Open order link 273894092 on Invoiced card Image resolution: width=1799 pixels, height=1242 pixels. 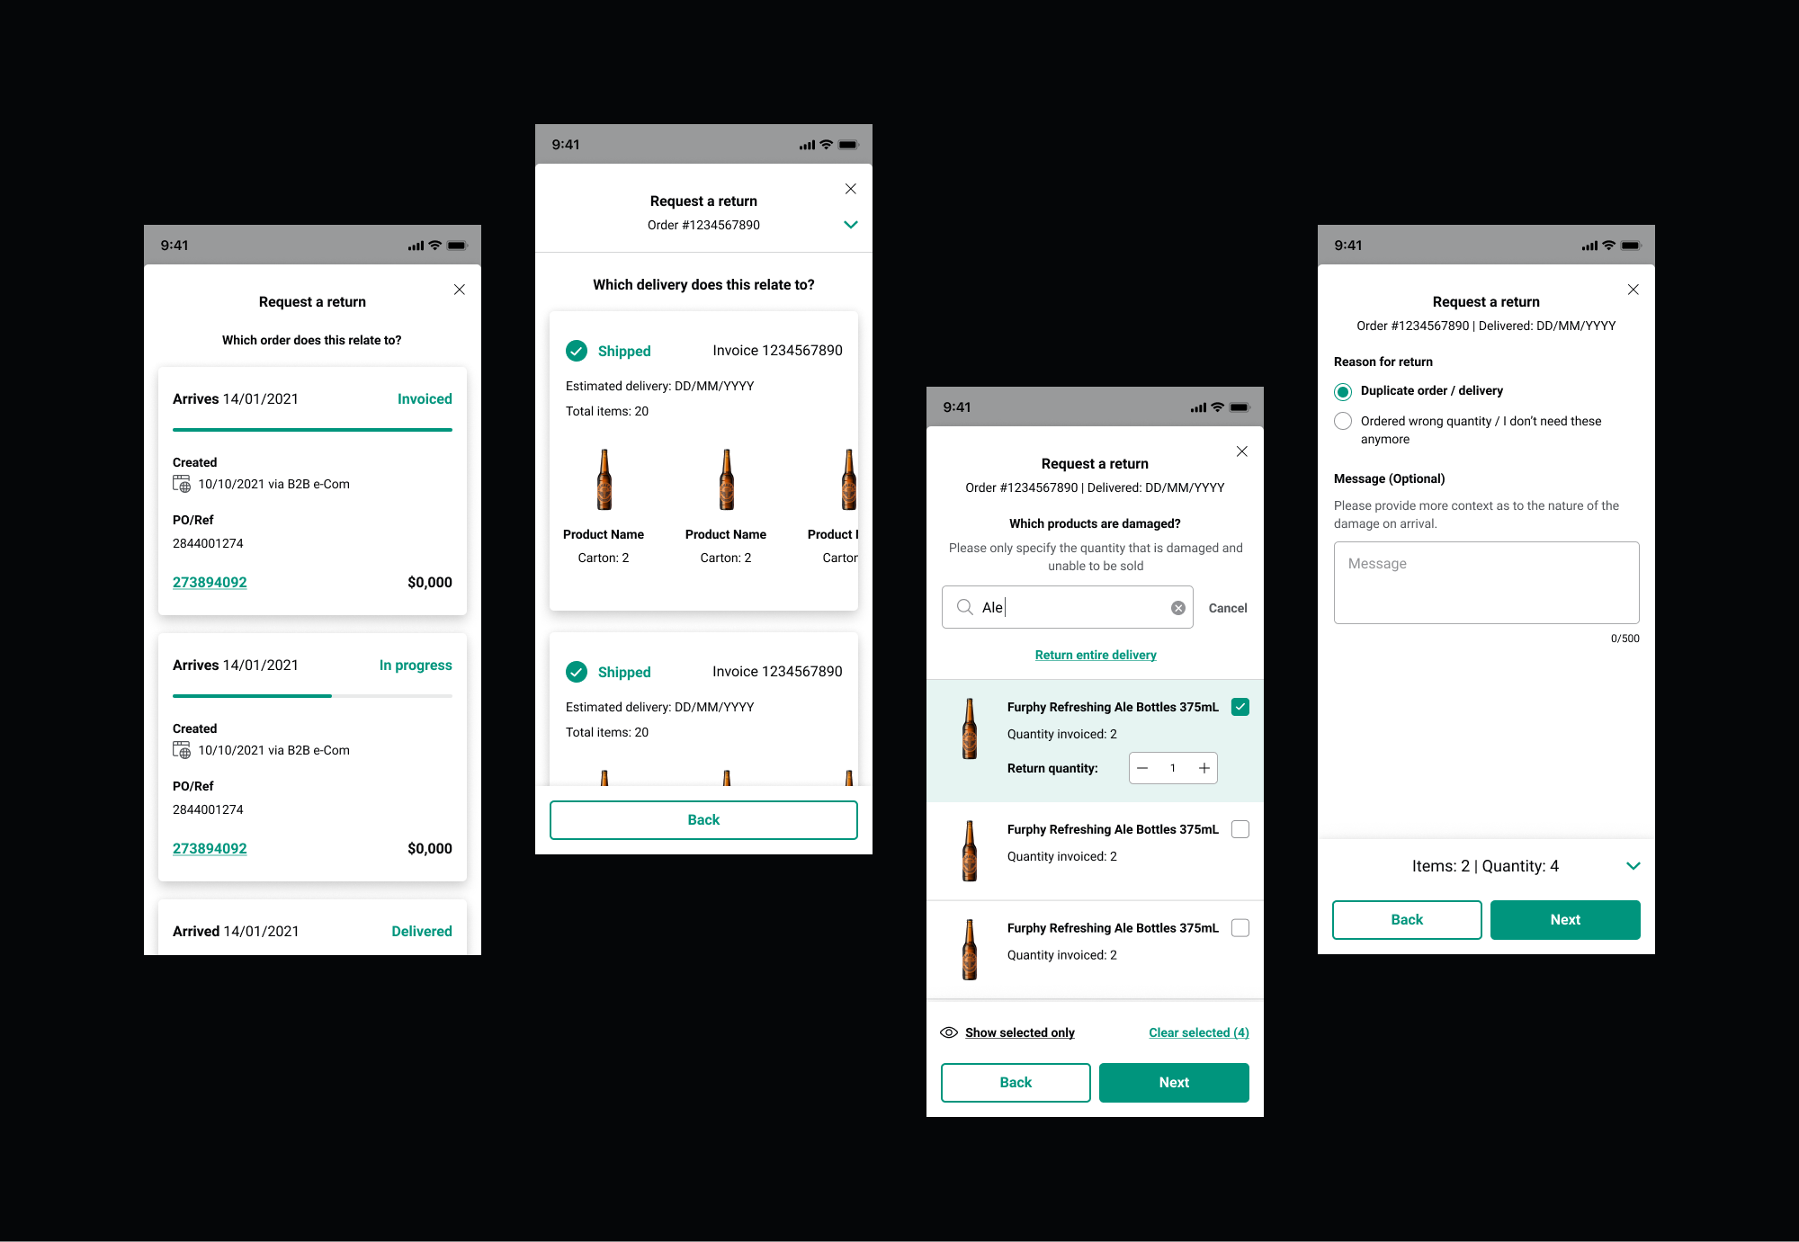[x=210, y=582]
